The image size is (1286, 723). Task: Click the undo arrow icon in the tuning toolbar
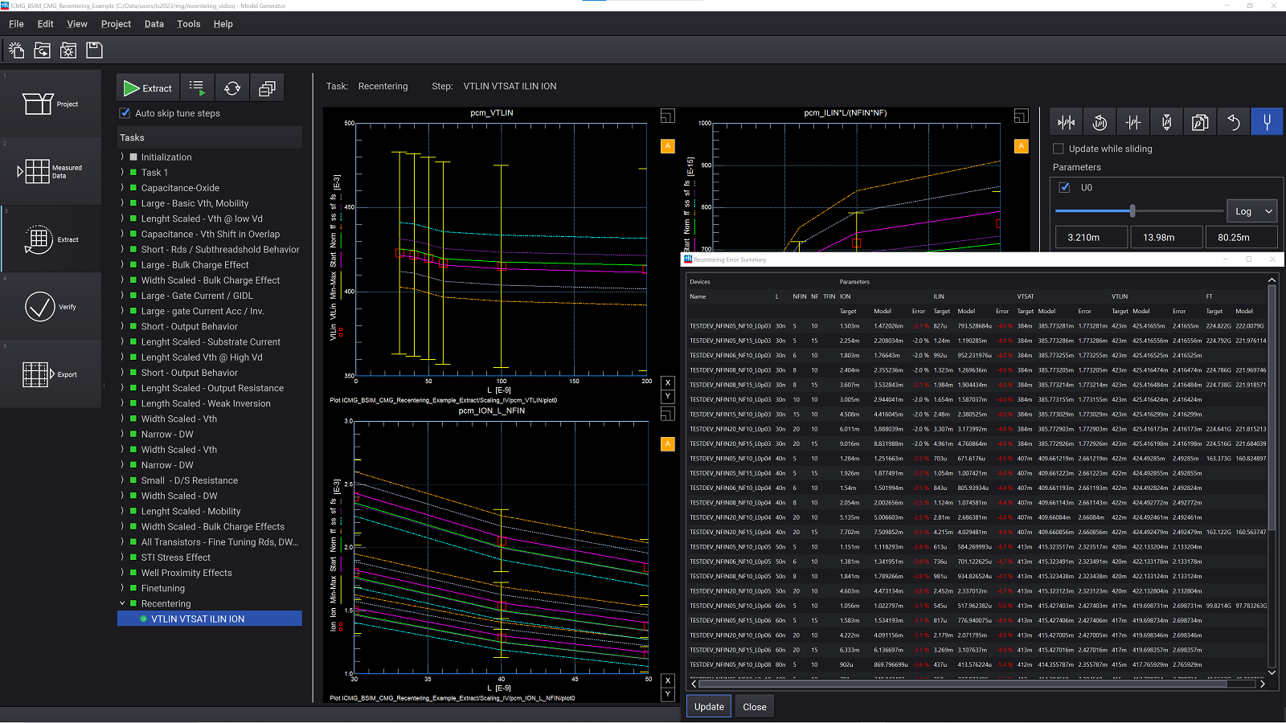(1234, 121)
